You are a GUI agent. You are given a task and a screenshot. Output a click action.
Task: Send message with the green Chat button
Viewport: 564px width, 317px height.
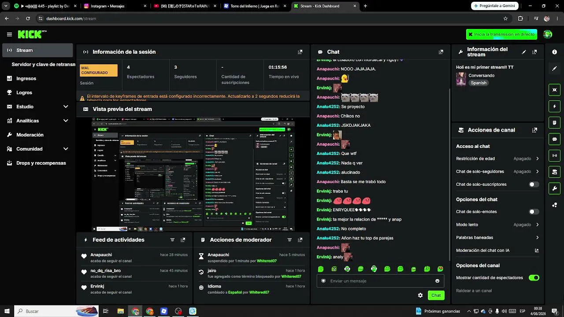point(436,295)
